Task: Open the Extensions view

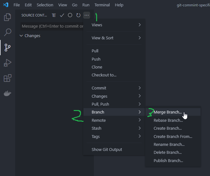Action: point(8,78)
